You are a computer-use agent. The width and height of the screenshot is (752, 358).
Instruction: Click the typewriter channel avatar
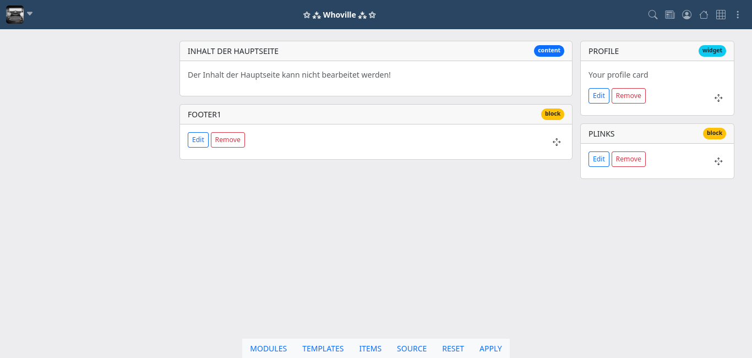click(15, 14)
